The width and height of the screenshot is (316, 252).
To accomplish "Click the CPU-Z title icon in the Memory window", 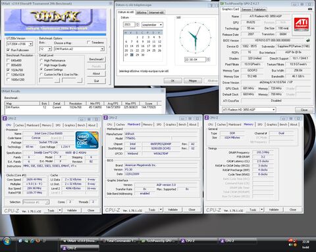I will [x=207, y=117].
